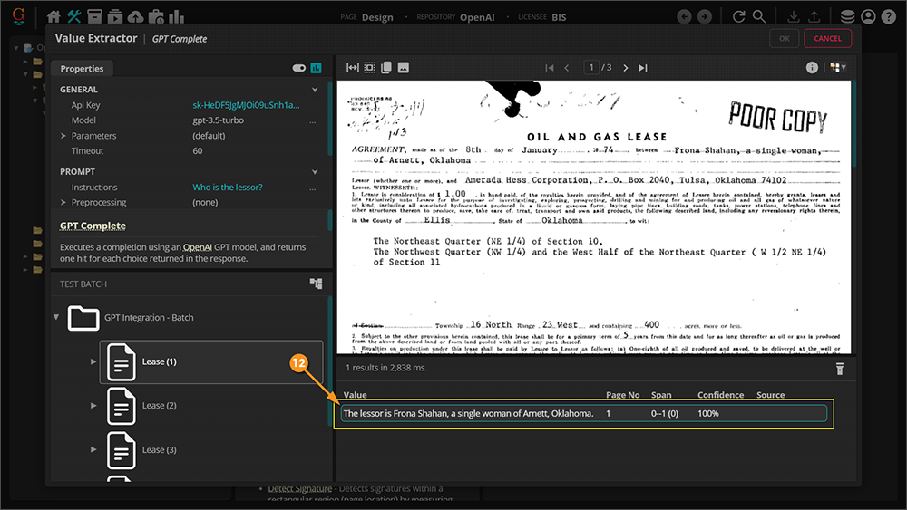Go forward with the right arrow icon

point(705,16)
